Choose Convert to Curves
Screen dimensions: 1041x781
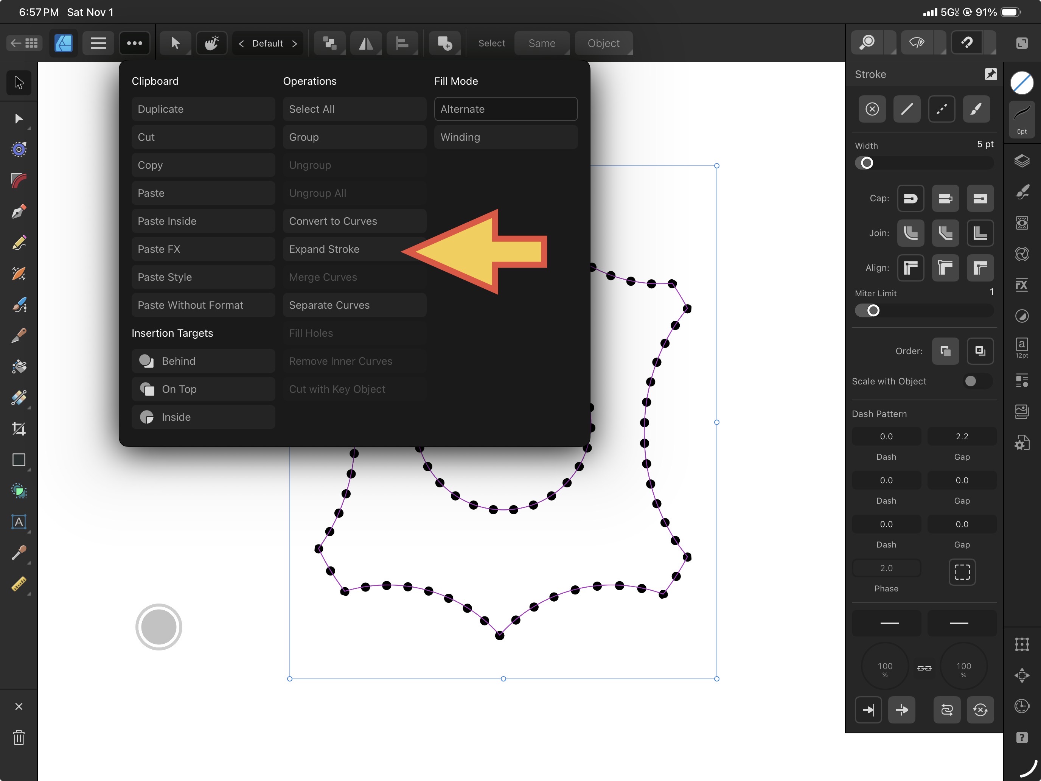pos(354,221)
